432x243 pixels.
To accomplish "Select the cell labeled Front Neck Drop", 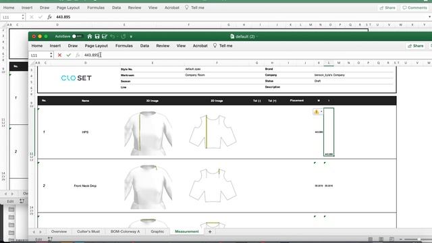I will [x=85, y=186].
